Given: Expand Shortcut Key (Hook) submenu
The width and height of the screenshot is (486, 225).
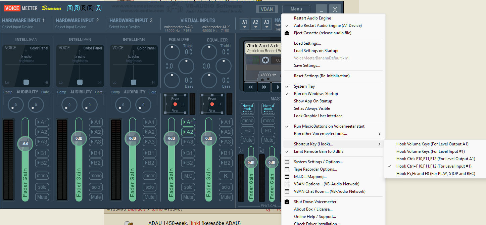Looking at the screenshot, I should coord(333,144).
